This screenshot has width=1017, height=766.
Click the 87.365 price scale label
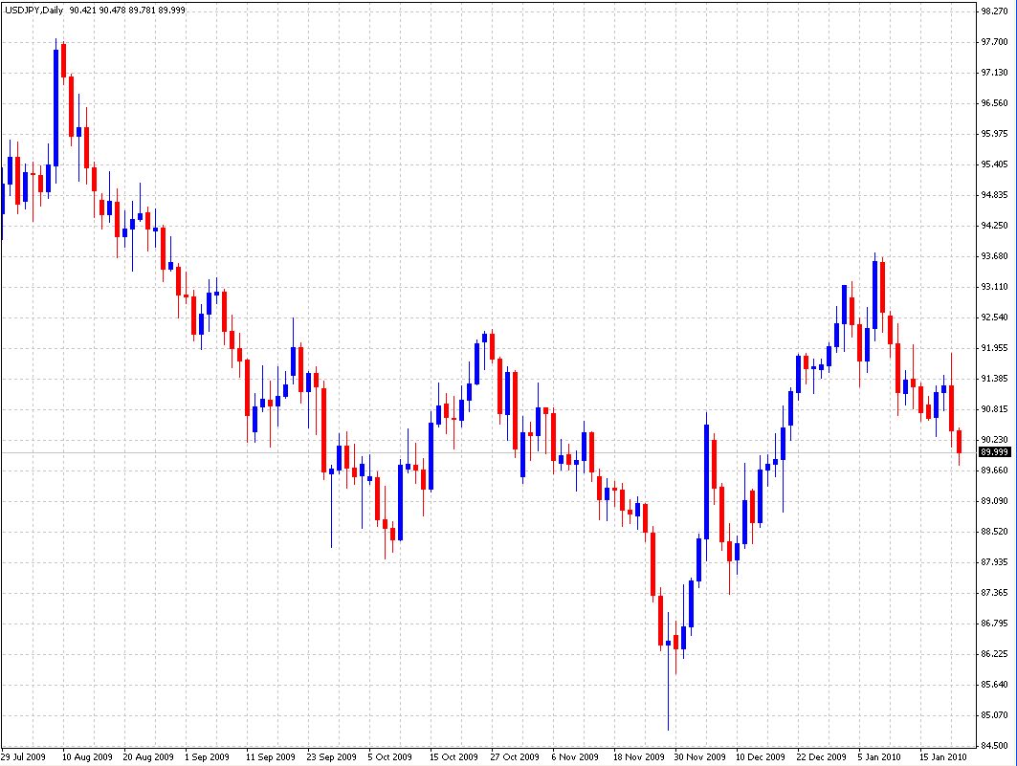(x=994, y=592)
